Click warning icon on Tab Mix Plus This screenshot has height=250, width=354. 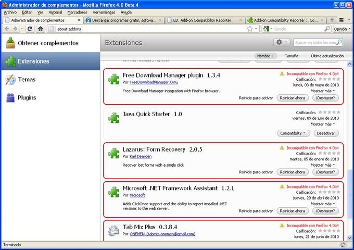[282, 226]
